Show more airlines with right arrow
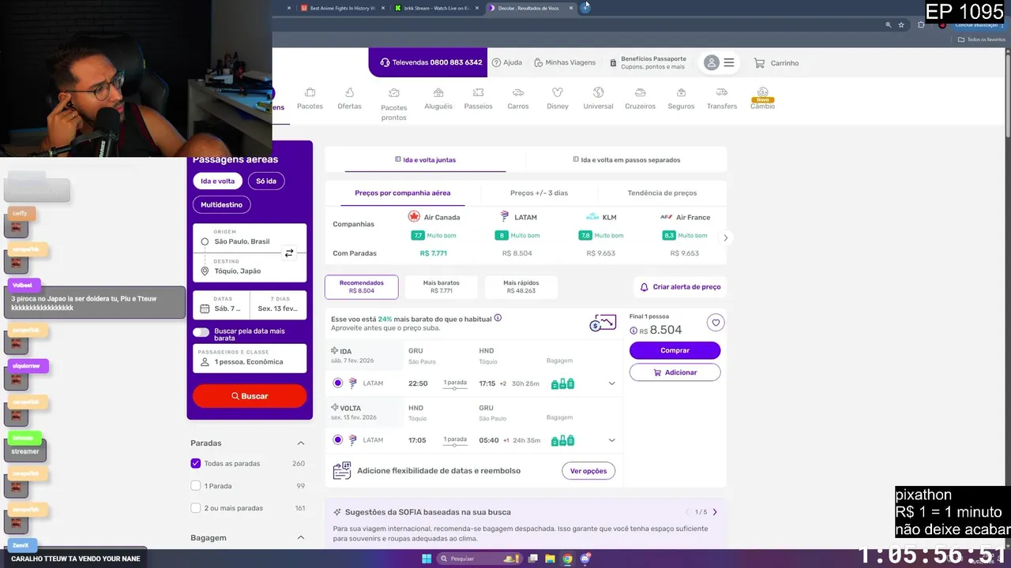The height and width of the screenshot is (568, 1011). 725,237
